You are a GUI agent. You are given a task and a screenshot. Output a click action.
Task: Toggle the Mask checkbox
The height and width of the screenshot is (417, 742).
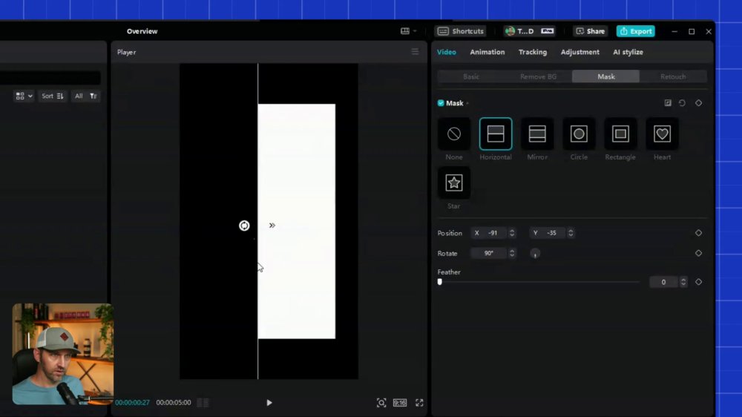coord(441,102)
